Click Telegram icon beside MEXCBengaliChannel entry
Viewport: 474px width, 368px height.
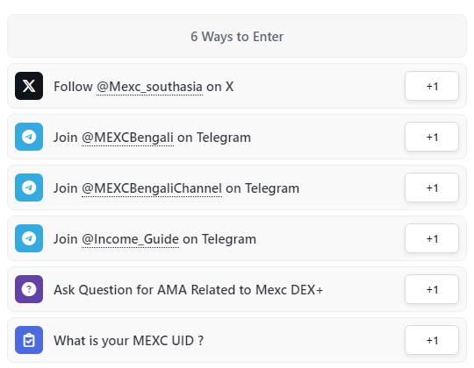(29, 188)
